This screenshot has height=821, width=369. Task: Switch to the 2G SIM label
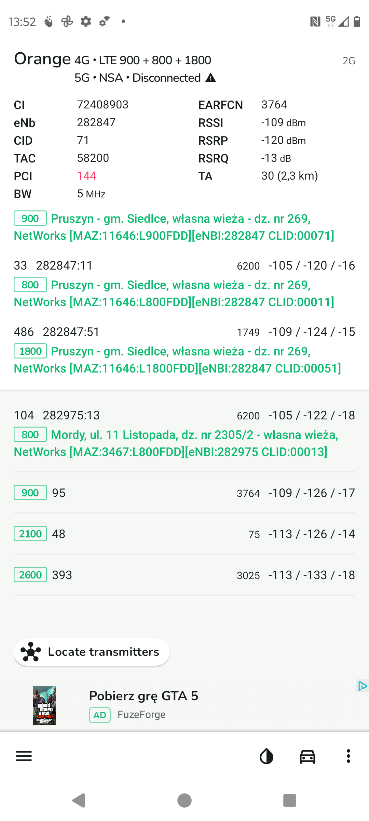point(349,61)
